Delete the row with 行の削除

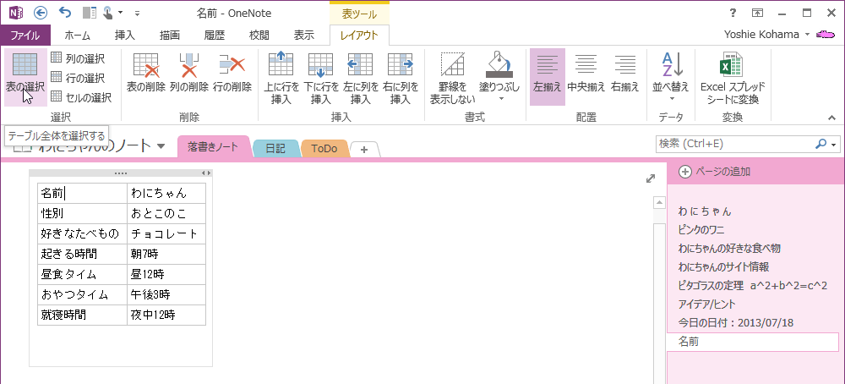232,73
